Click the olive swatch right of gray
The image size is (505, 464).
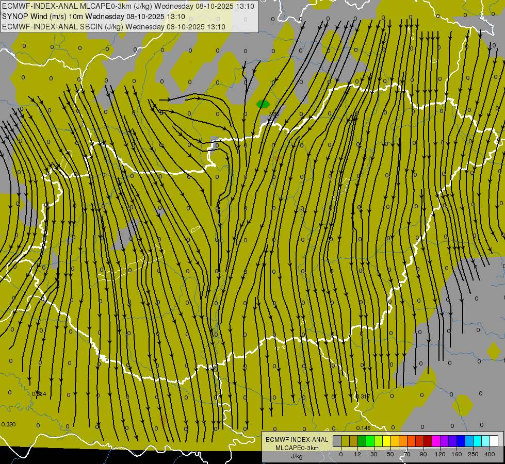coord(345,441)
